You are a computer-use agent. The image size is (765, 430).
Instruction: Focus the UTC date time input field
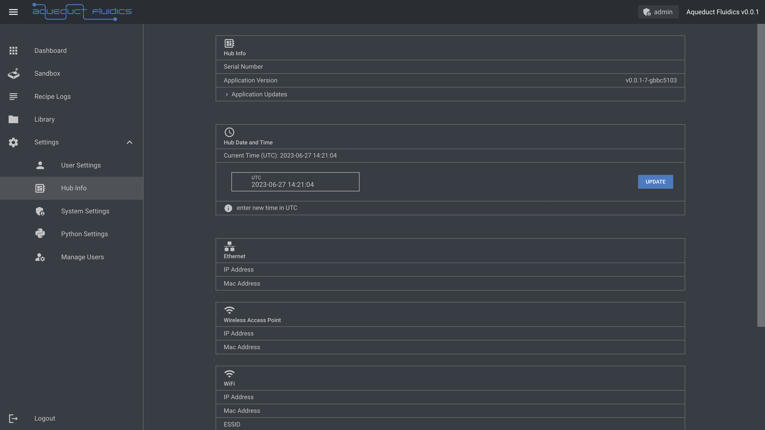click(x=295, y=182)
